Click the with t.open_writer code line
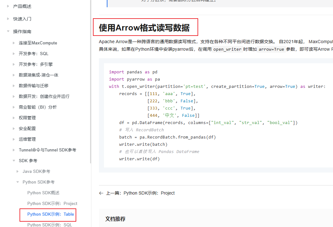 tap(217, 86)
